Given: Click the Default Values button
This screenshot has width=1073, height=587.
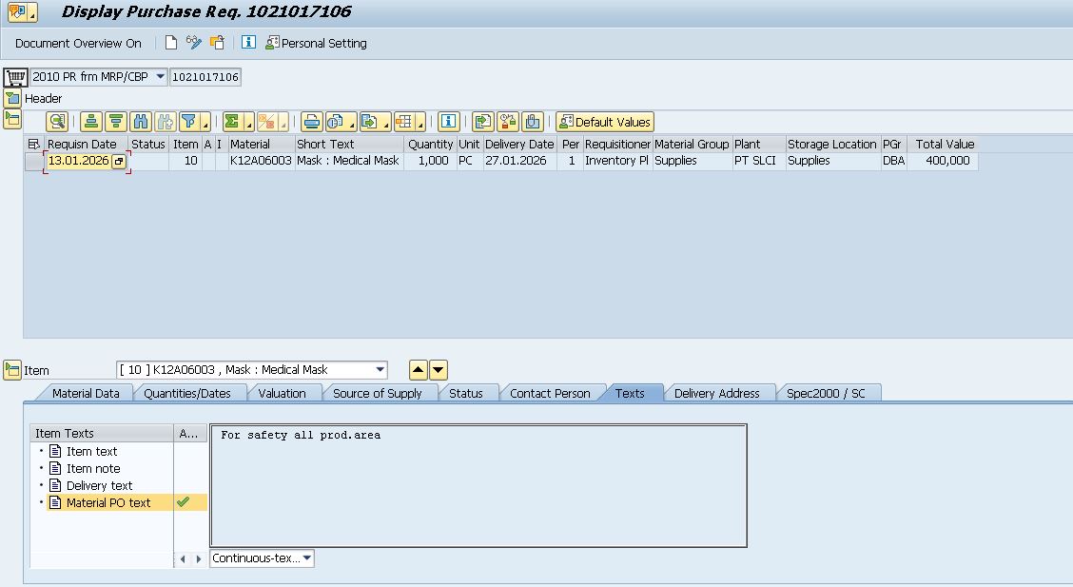Looking at the screenshot, I should [605, 122].
